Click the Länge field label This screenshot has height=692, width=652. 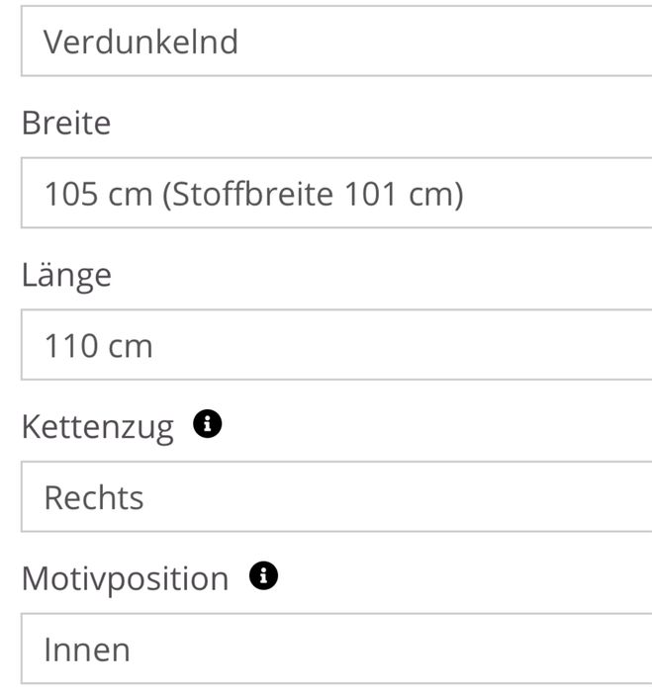pos(66,275)
